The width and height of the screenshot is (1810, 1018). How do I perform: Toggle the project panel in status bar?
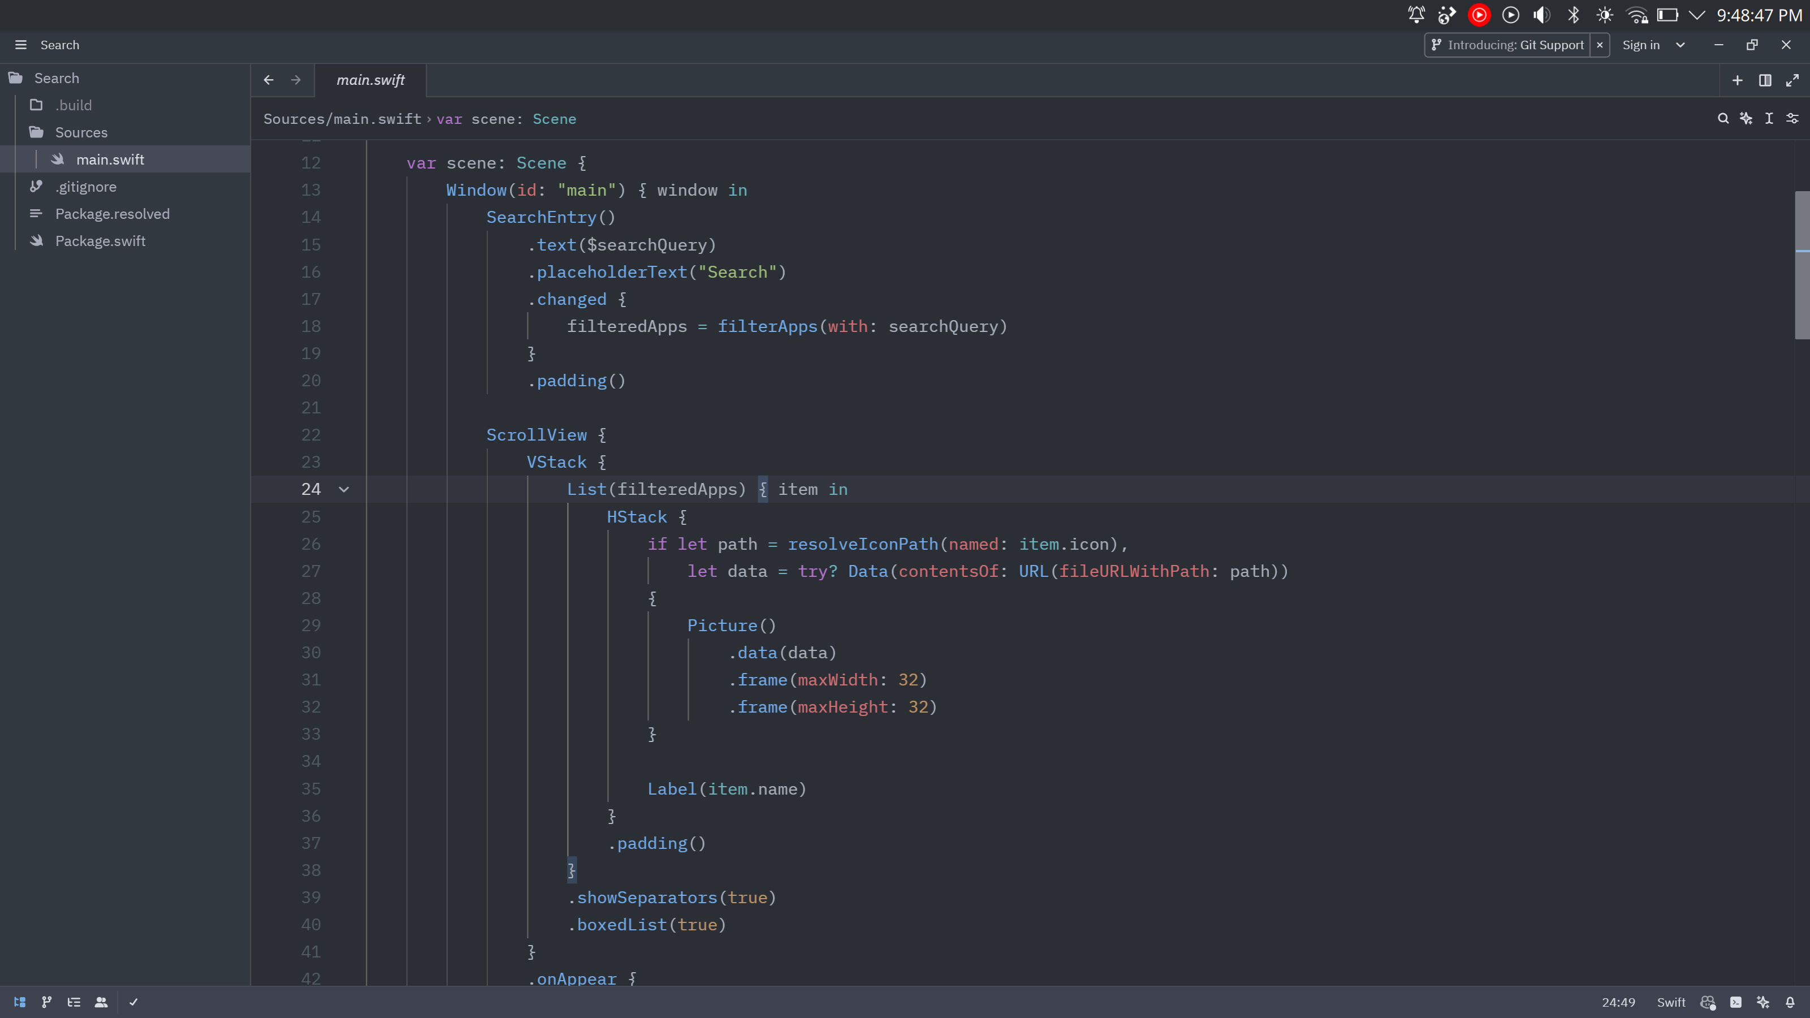click(x=20, y=1002)
